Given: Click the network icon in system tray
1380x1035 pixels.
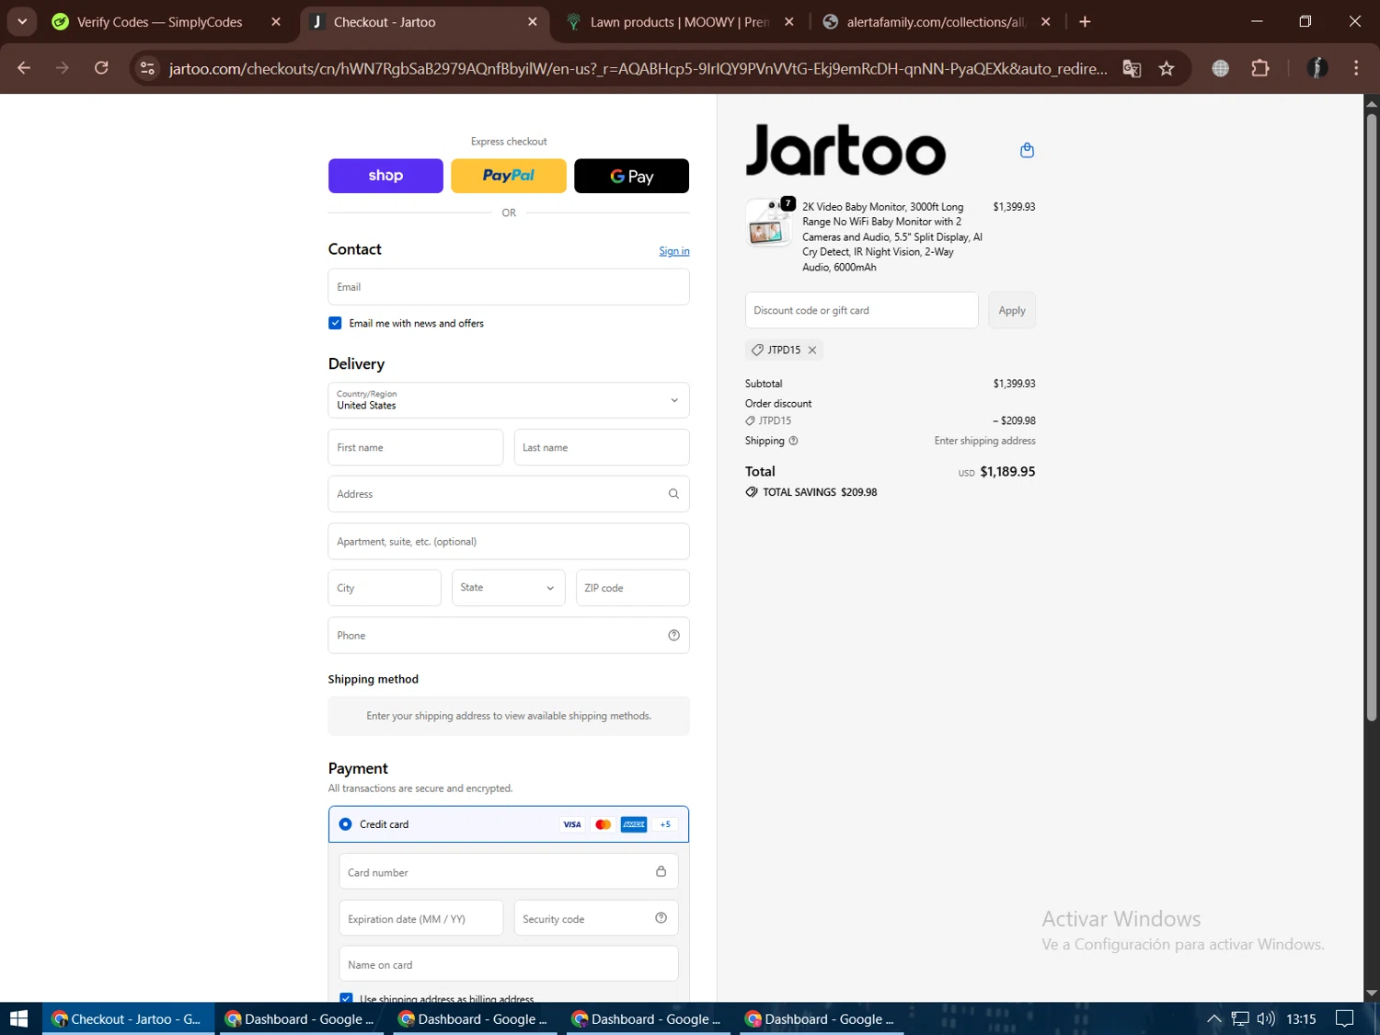Looking at the screenshot, I should click(x=1240, y=1018).
